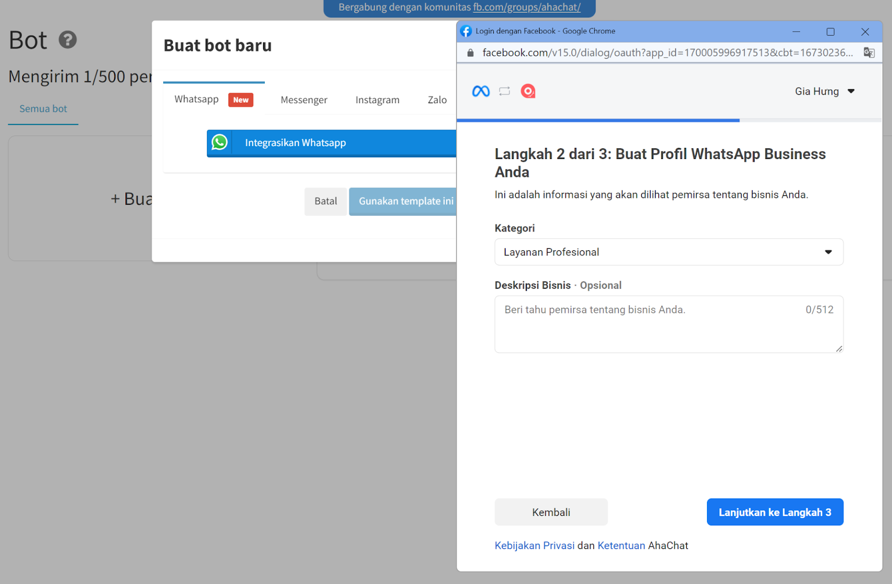Open the Ketentuan link

coord(621,546)
